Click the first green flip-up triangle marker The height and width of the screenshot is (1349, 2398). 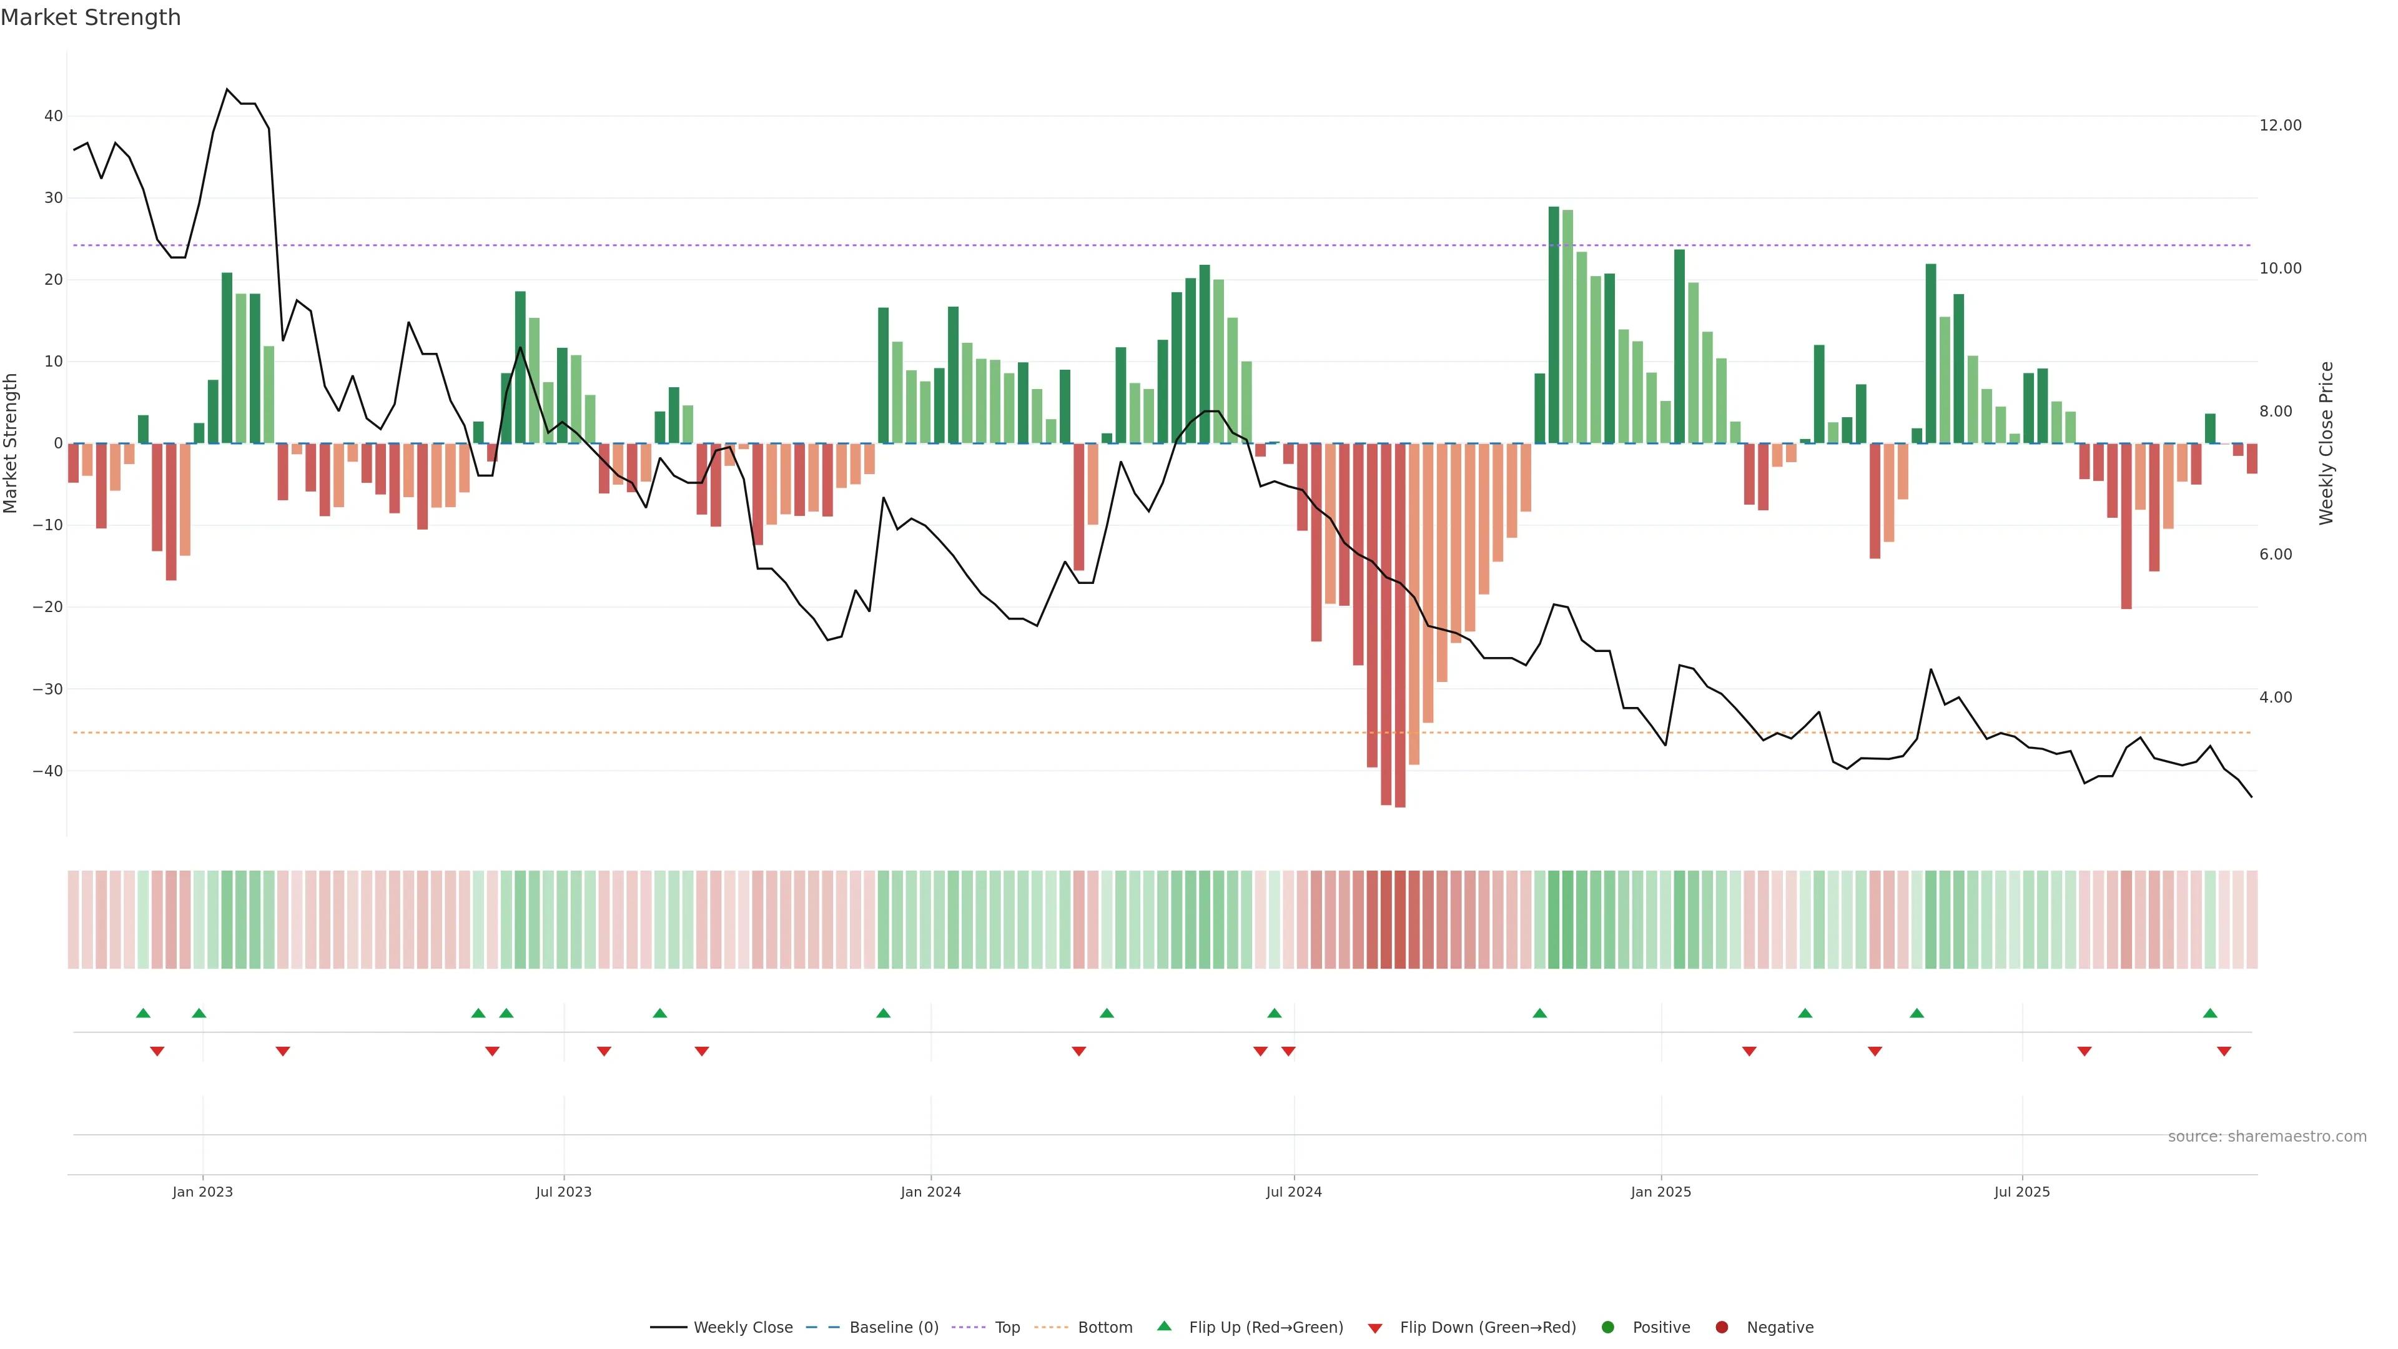coord(142,1013)
